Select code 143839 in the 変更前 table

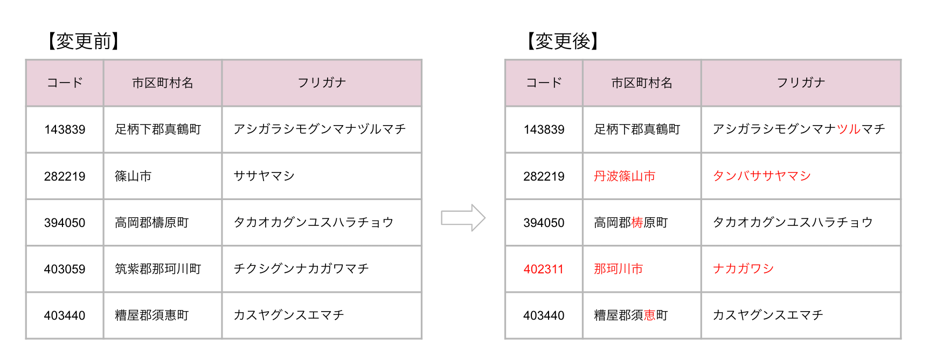pos(65,129)
